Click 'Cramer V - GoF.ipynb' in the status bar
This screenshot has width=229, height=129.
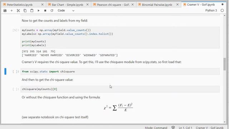(x=210, y=128)
